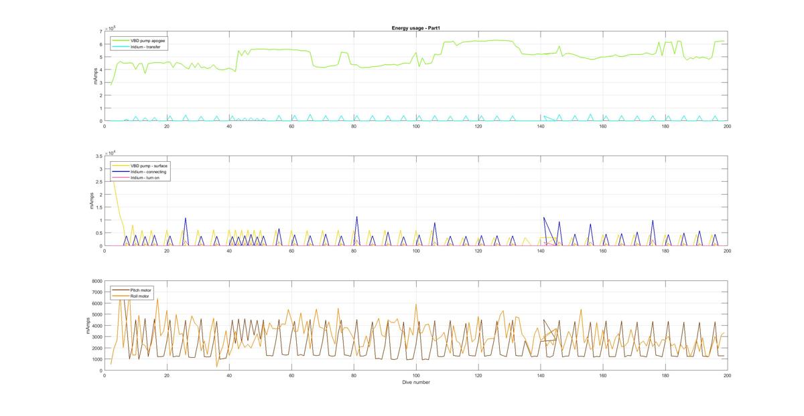Select 'Iridium - transfer' legend entry
Screen dimensions: 804x416
click(x=145, y=47)
